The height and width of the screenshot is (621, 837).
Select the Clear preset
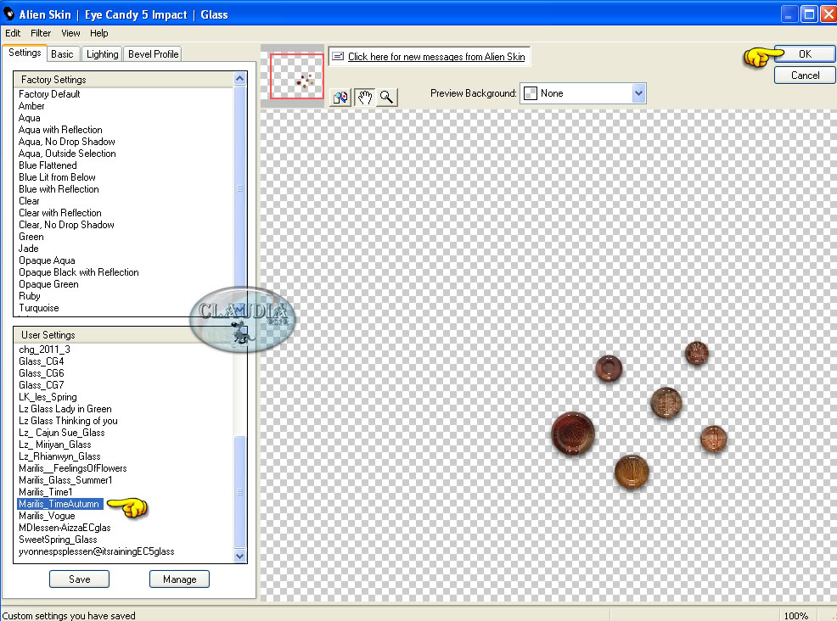click(29, 200)
